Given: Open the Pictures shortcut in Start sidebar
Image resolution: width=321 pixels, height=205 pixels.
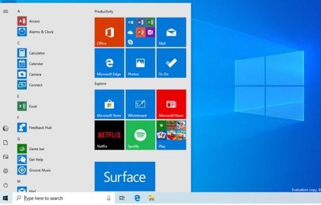Looking at the screenshot, I should click(6, 157).
